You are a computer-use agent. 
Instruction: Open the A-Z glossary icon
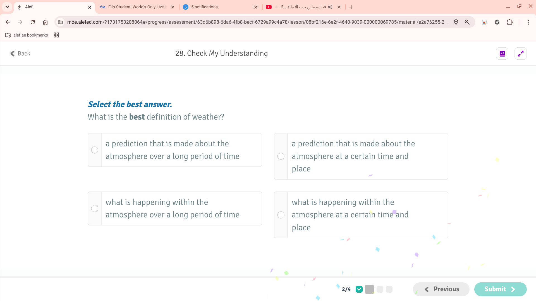(502, 53)
